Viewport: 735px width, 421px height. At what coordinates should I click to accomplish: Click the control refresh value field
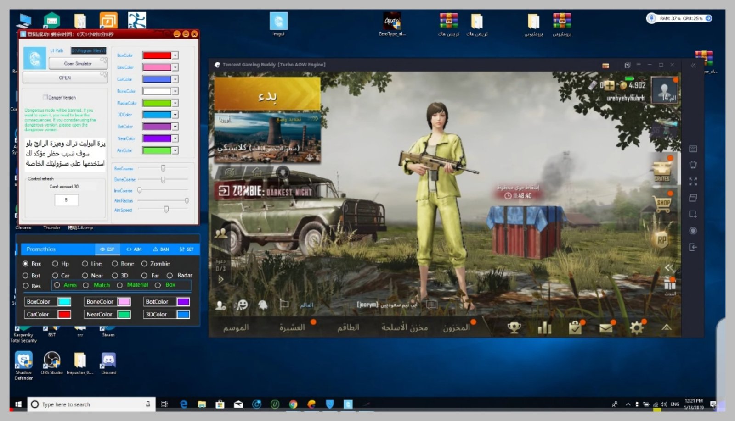pos(66,200)
